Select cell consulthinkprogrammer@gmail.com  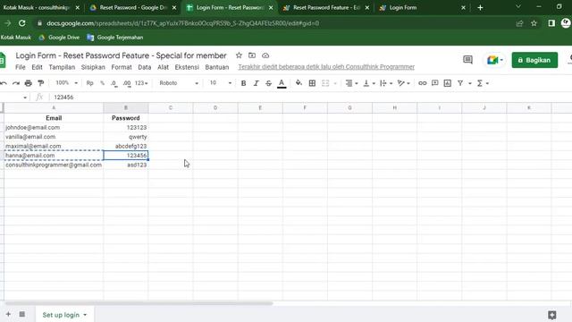click(x=54, y=165)
